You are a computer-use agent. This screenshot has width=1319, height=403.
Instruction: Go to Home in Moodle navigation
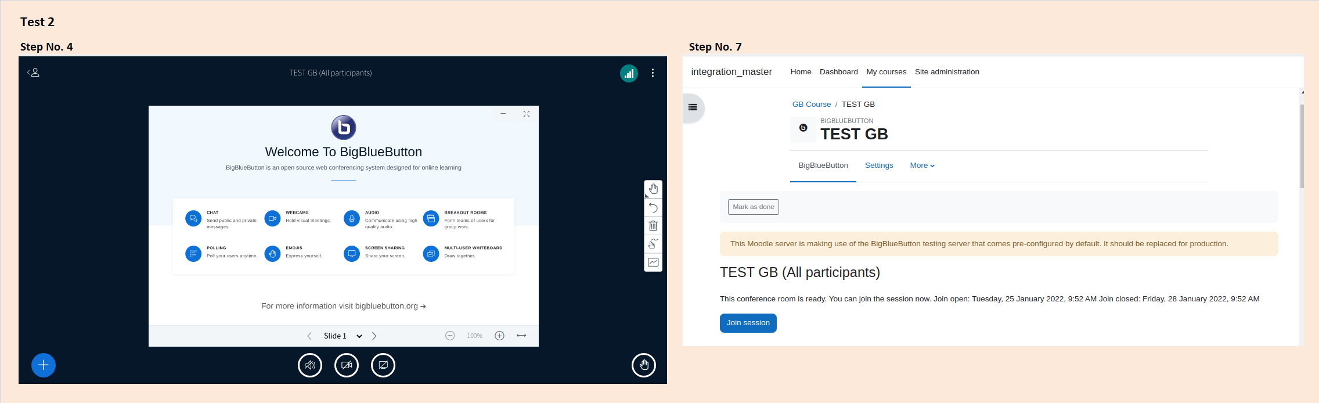(801, 72)
